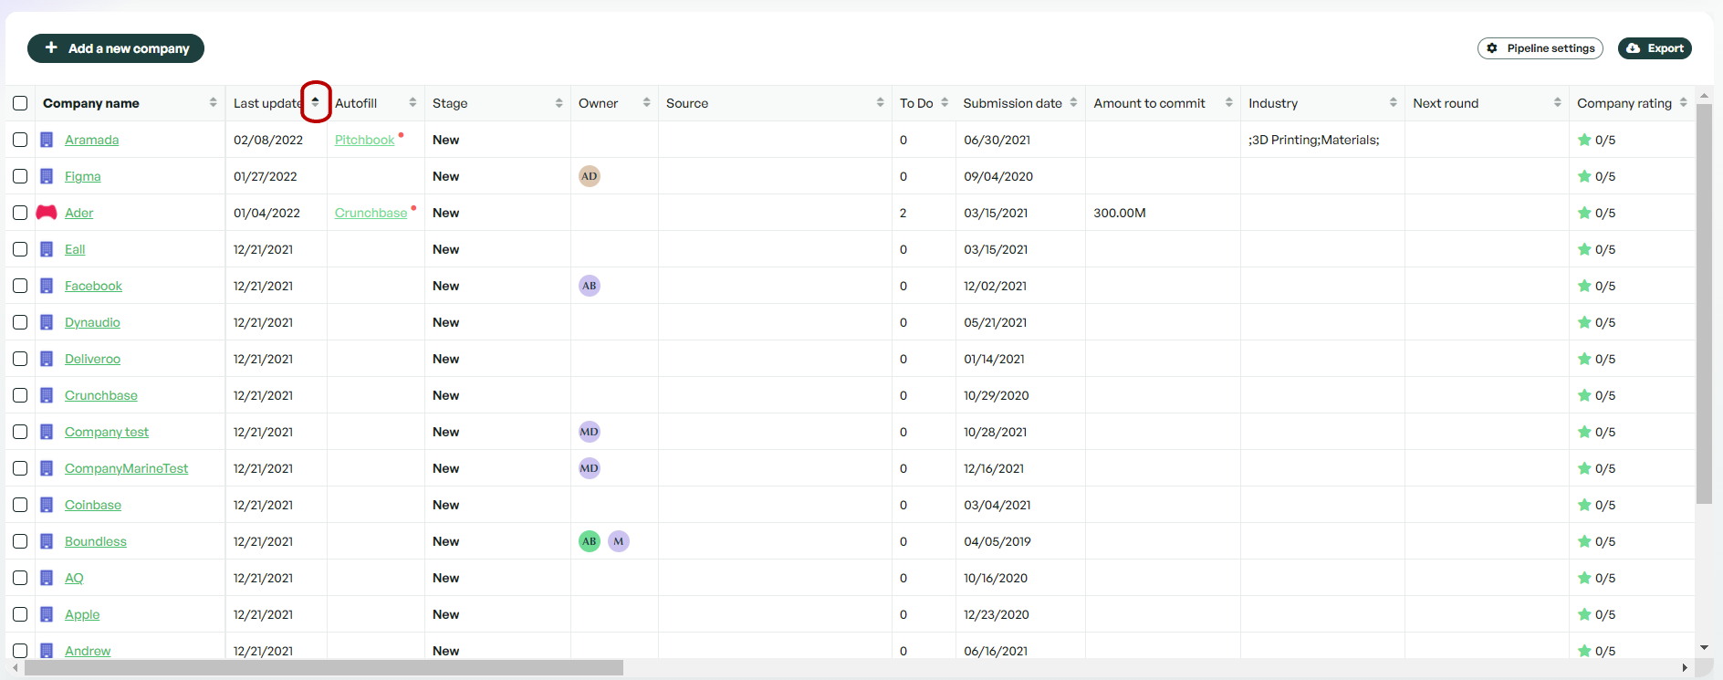Open the Aramada company link
Screen dimensions: 1723x680
pyautogui.click(x=91, y=140)
